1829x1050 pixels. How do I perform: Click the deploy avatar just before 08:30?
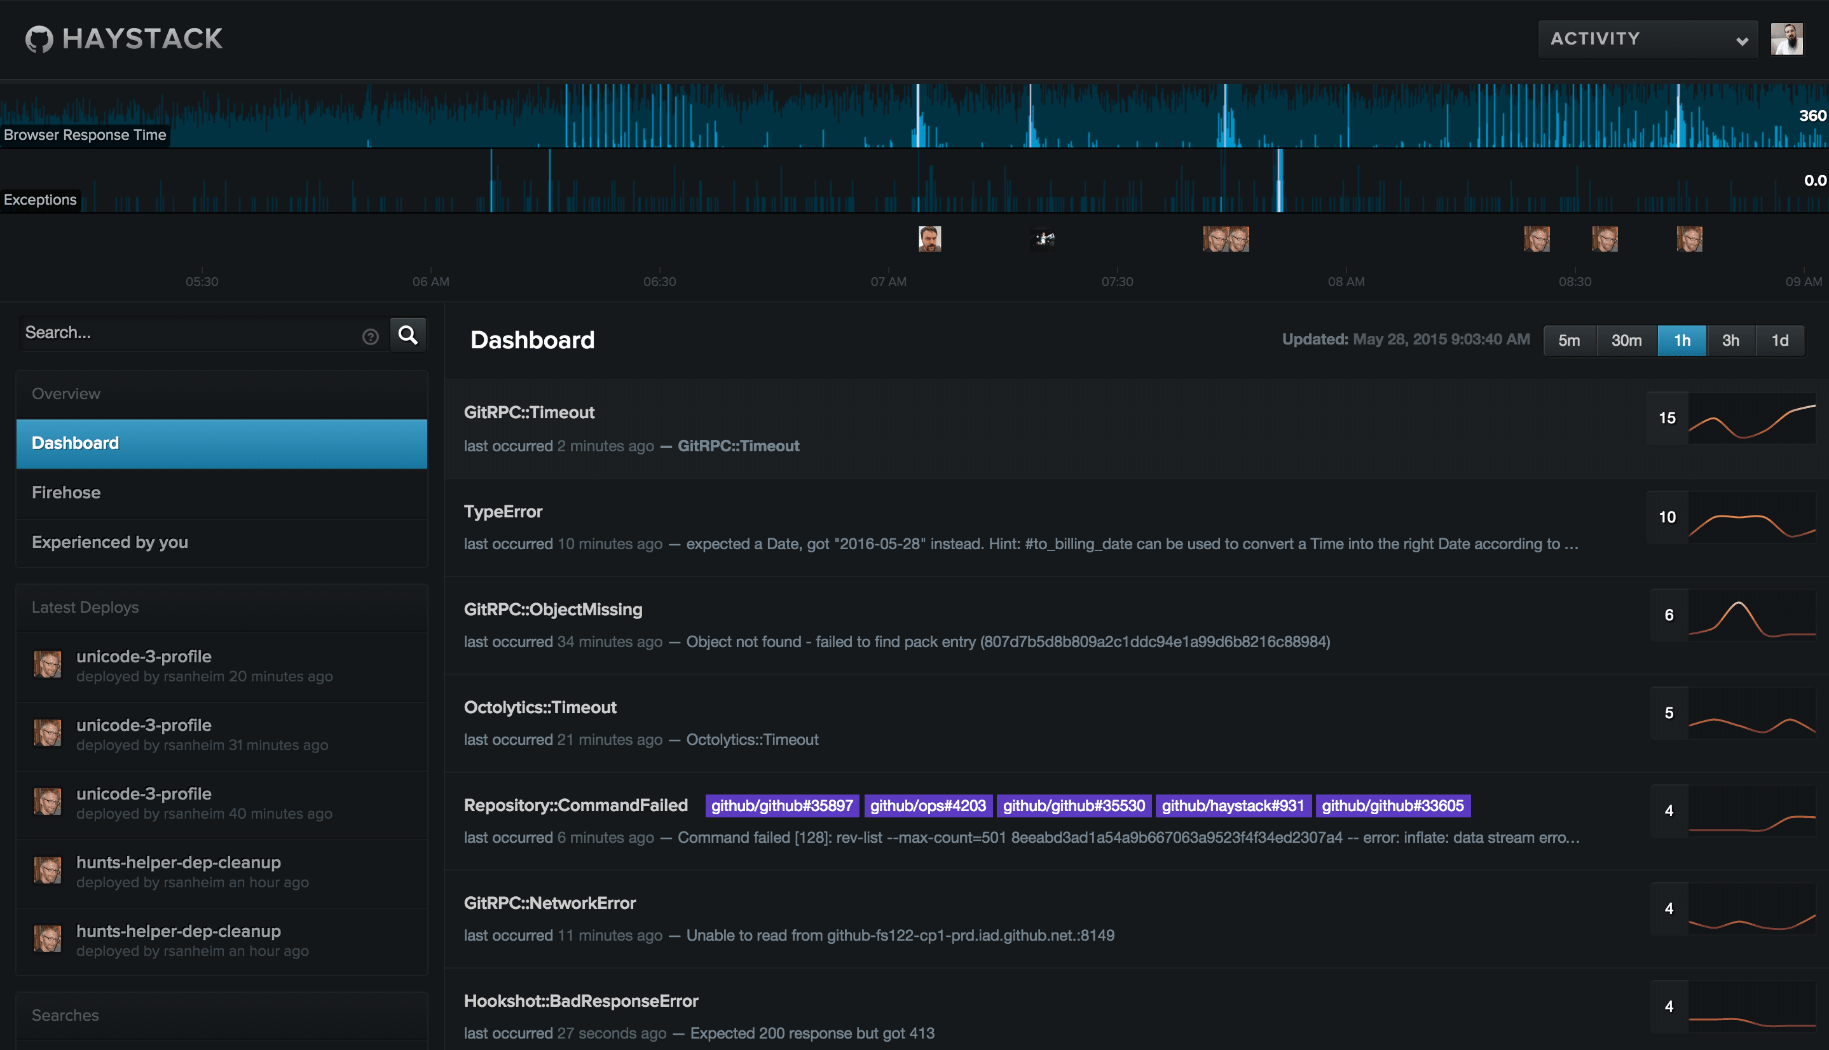(1537, 239)
